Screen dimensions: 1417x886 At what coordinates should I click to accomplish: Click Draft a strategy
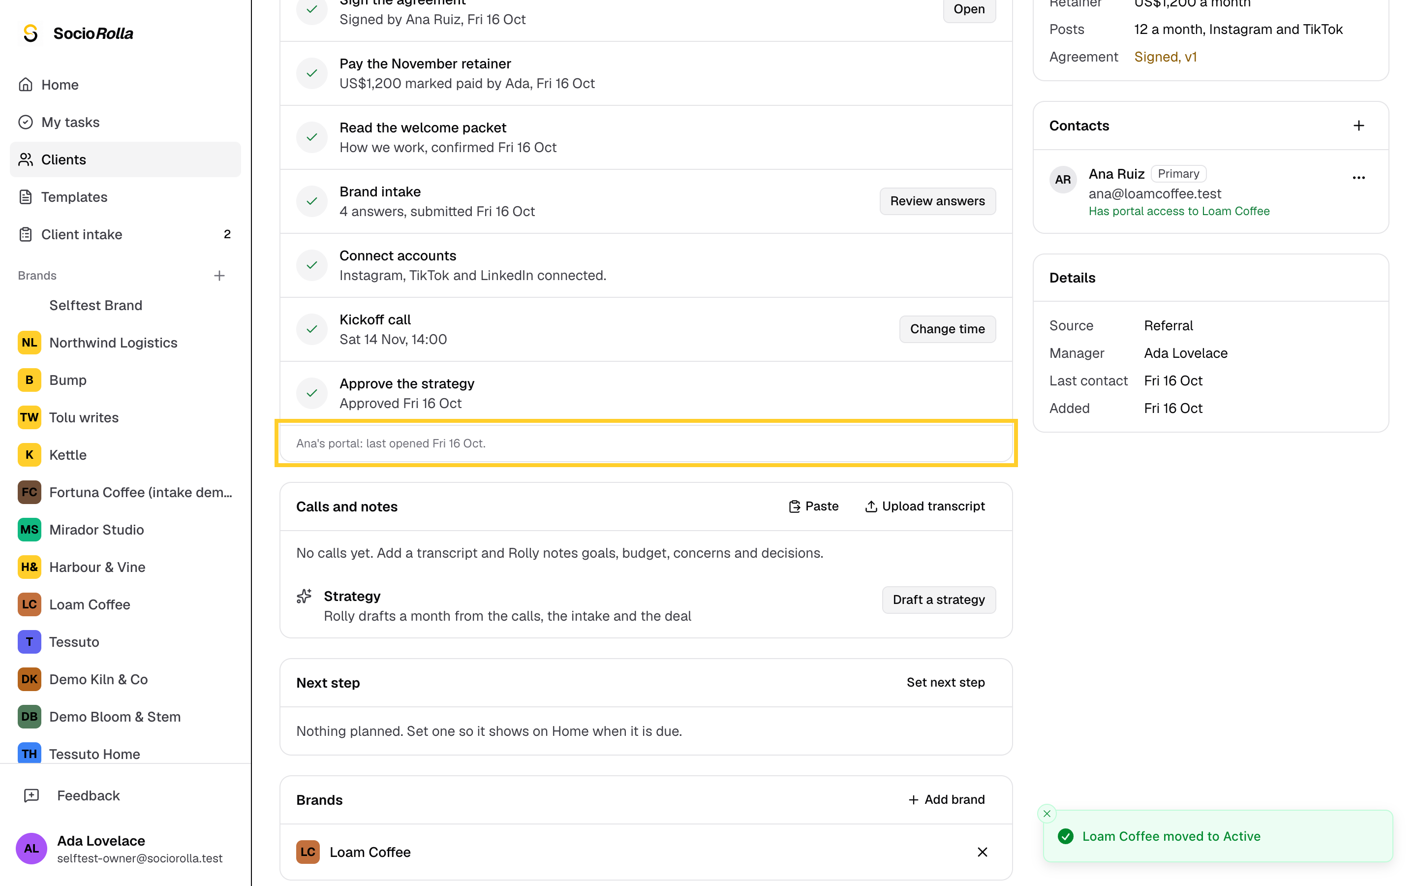pos(939,600)
